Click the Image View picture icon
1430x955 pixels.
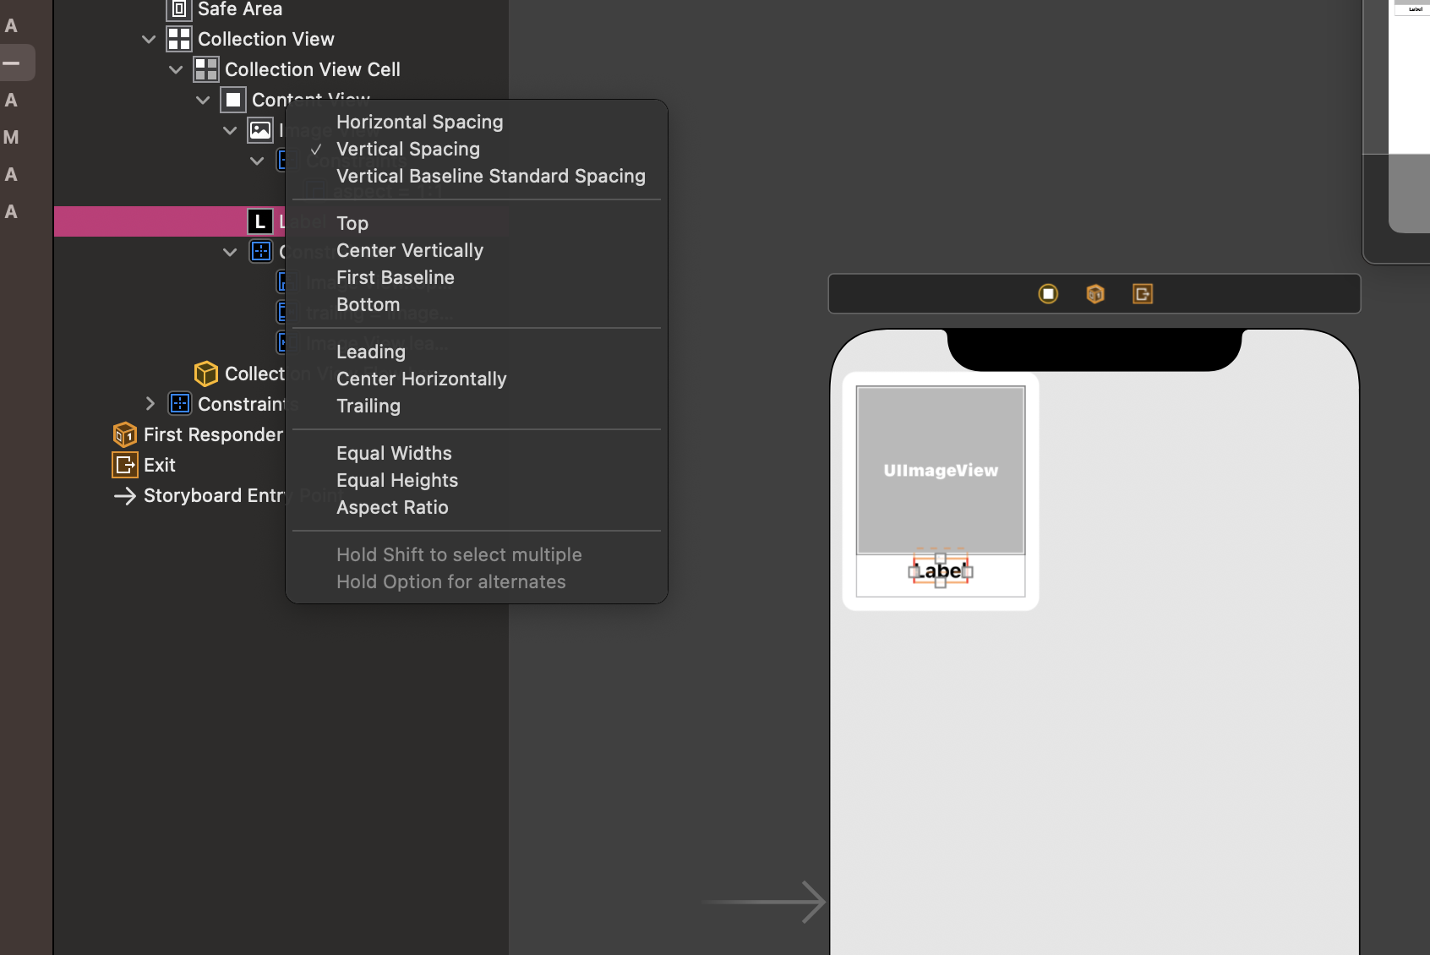[260, 130]
